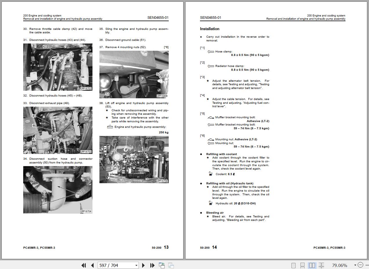Click step 37 'Remove 4 mounting nuts (52)'
The width and height of the screenshot is (369, 269).
(126, 47)
